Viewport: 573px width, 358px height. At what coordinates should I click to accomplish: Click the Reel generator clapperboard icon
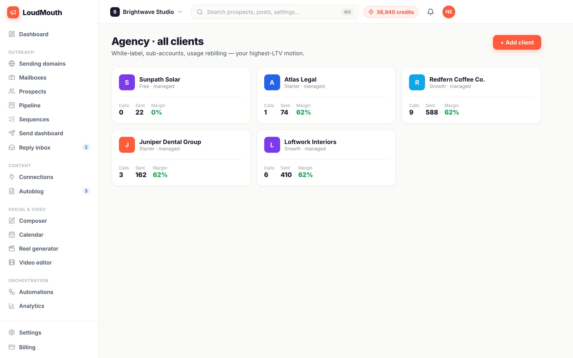tap(12, 248)
